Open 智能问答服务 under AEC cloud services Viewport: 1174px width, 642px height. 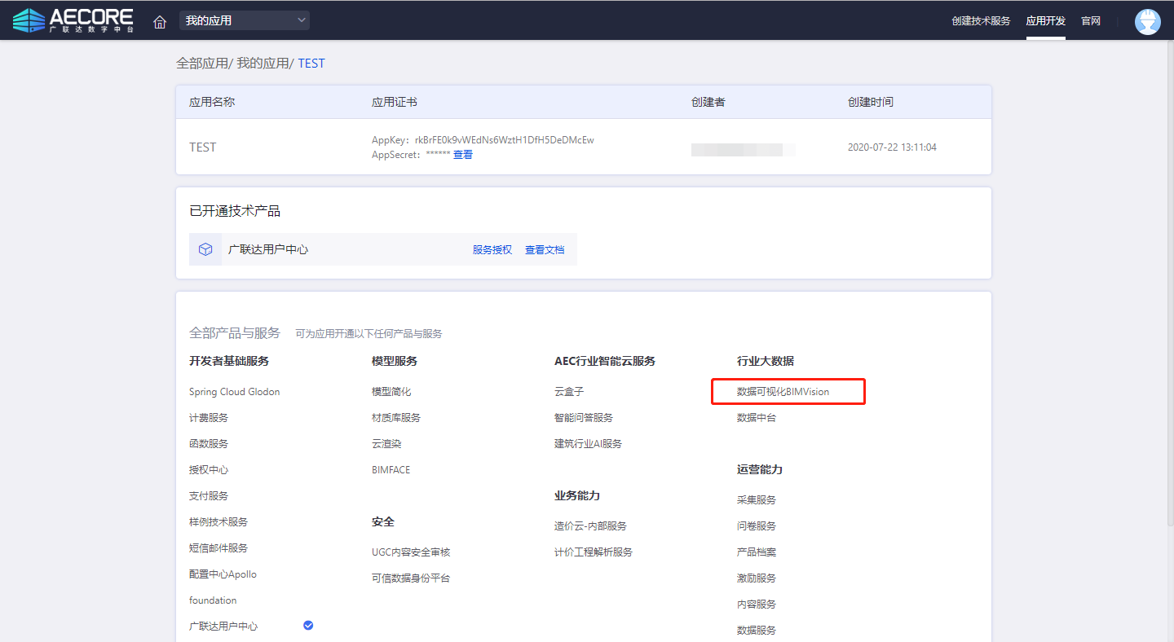tap(583, 418)
